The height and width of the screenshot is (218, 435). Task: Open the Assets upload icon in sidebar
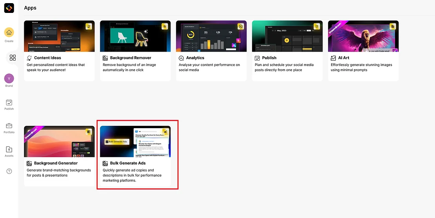[9, 149]
